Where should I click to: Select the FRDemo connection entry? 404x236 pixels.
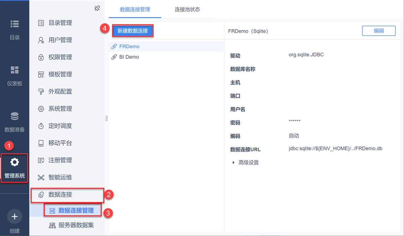pos(129,46)
